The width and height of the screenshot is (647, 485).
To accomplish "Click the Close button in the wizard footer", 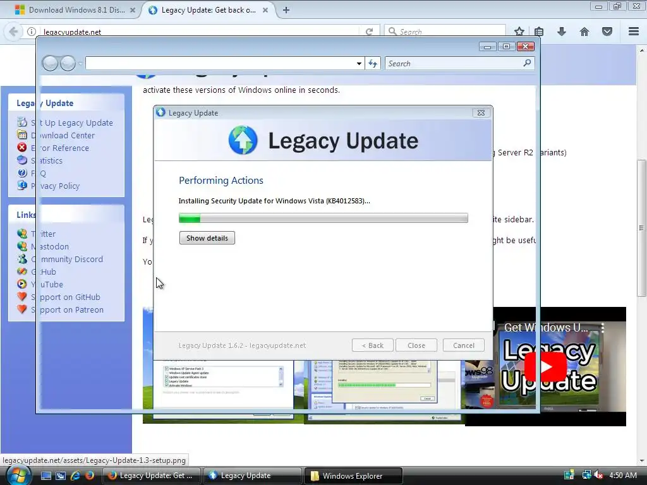I will [416, 345].
